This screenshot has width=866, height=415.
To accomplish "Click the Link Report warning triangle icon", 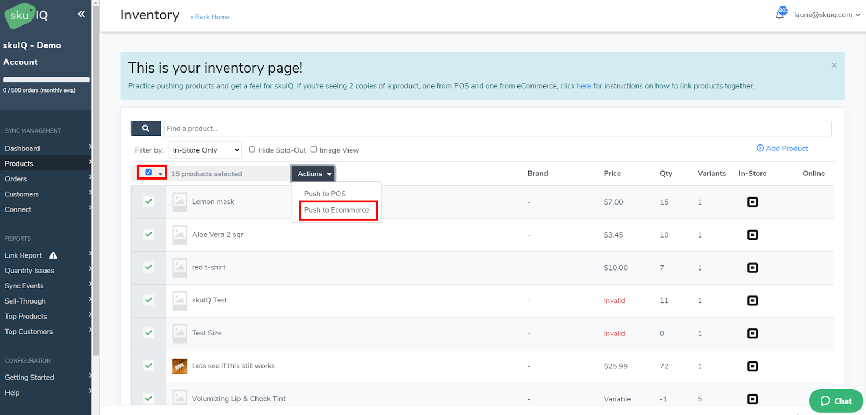I will pos(53,255).
